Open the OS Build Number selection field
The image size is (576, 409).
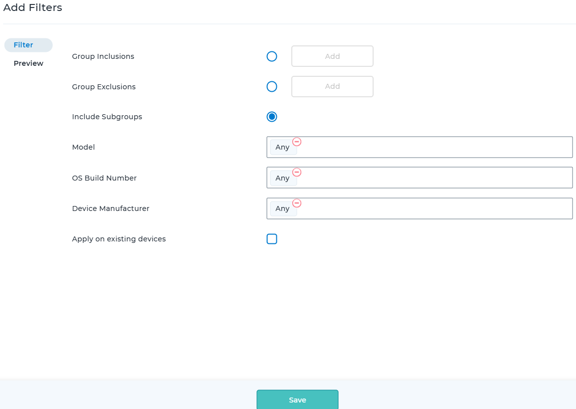(x=419, y=178)
